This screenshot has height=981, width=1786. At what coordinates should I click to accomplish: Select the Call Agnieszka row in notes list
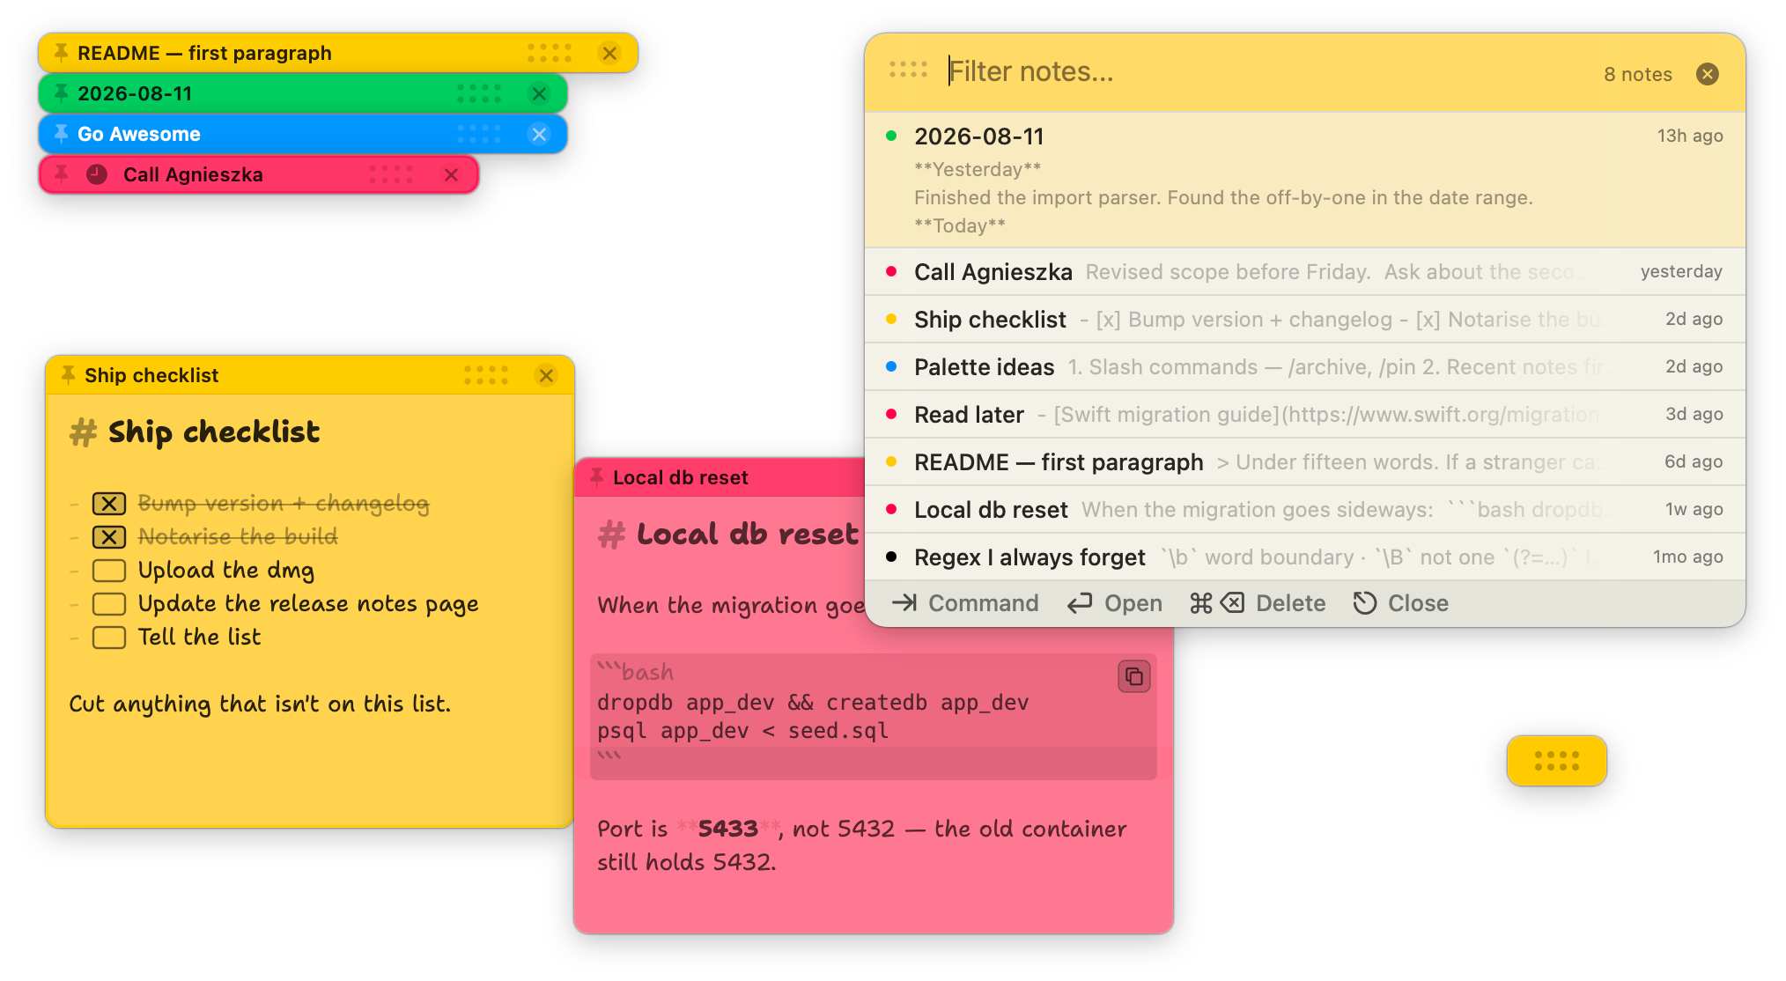pos(1305,272)
